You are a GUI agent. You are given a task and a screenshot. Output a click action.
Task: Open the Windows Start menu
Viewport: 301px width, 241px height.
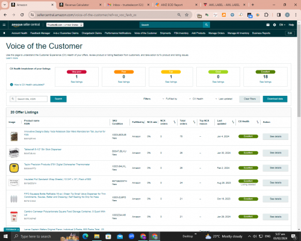point(5,236)
